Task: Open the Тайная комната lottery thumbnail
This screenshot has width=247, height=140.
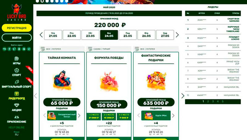Action: [x=62, y=81]
